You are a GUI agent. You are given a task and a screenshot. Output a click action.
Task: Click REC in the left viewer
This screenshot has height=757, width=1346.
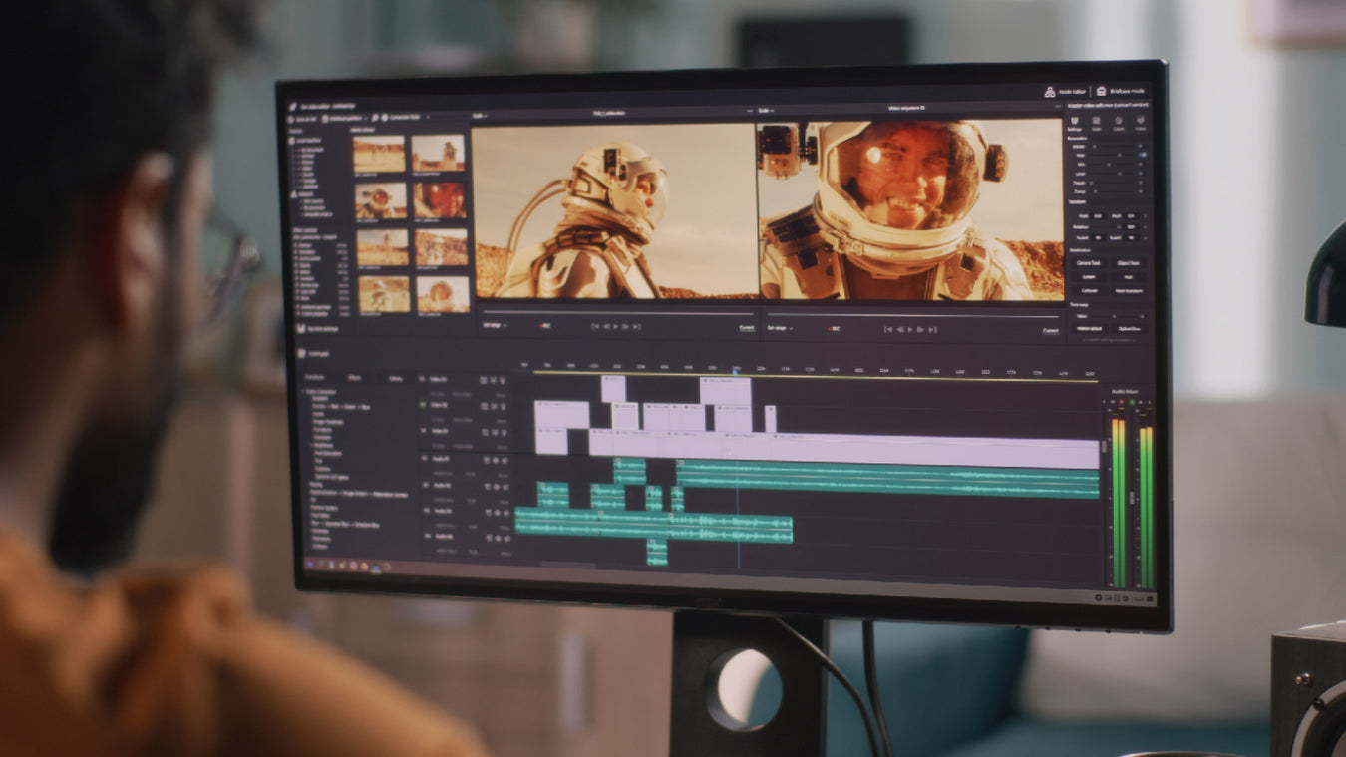(544, 326)
